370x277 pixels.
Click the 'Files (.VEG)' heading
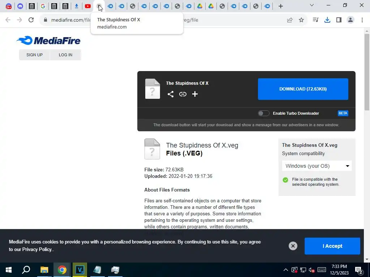(x=184, y=153)
